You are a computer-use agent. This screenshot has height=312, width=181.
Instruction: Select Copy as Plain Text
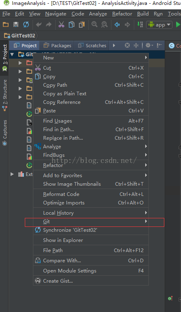pos(91,94)
